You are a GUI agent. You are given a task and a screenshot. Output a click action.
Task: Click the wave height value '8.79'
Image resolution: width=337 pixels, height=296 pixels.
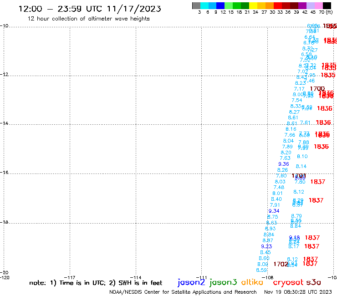pyautogui.click(x=296, y=215)
